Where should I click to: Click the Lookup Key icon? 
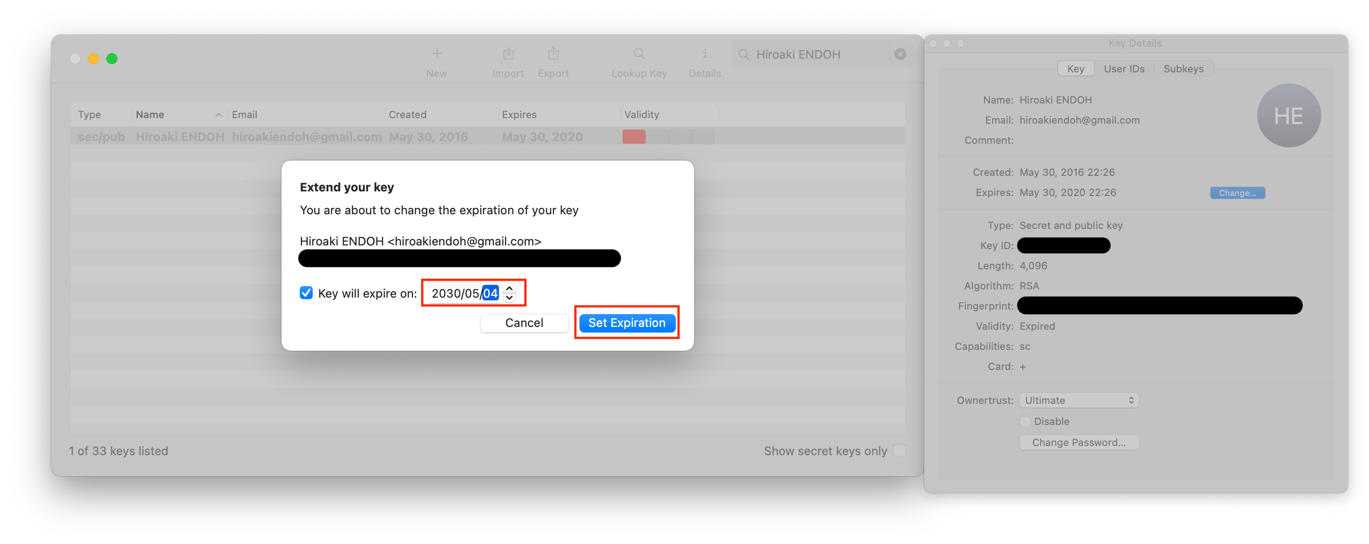coord(638,53)
